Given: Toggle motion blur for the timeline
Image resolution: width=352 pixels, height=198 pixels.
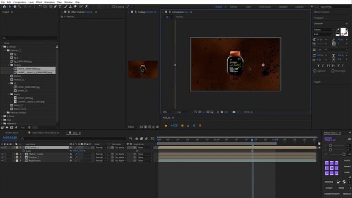Looking at the screenshot, I should tap(146, 139).
